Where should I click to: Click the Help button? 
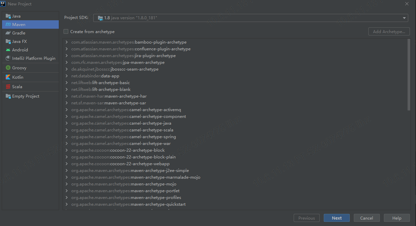(x=397, y=218)
